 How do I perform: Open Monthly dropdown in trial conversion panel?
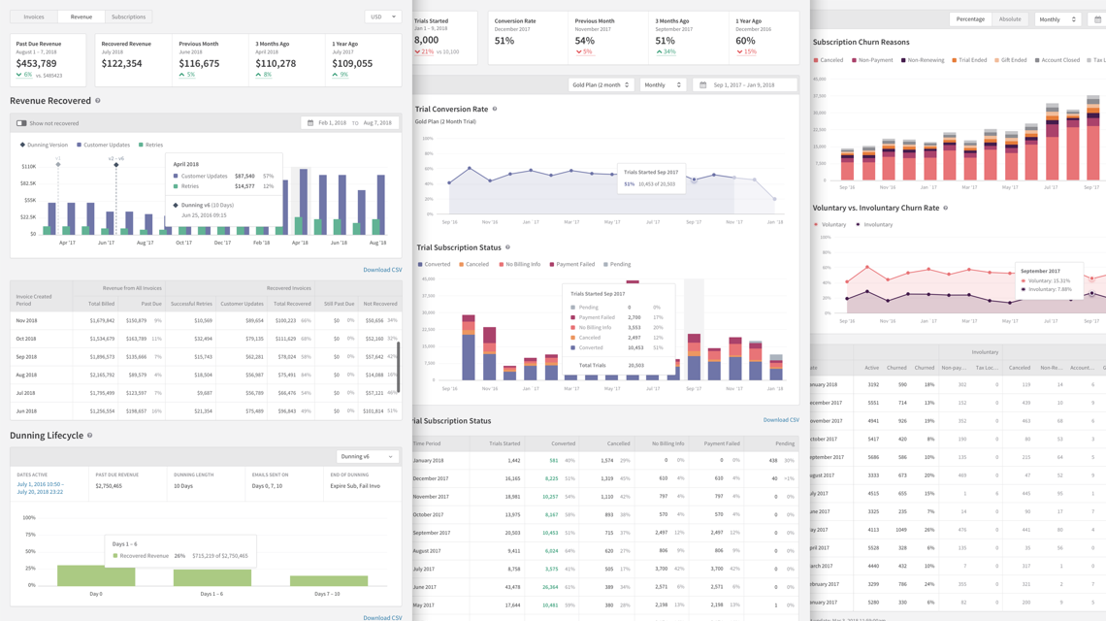click(663, 84)
